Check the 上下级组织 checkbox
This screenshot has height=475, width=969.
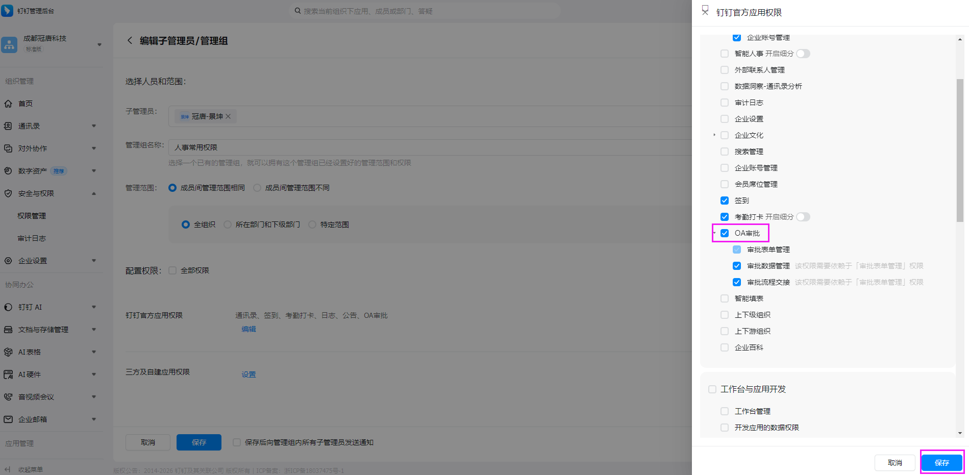pos(725,315)
